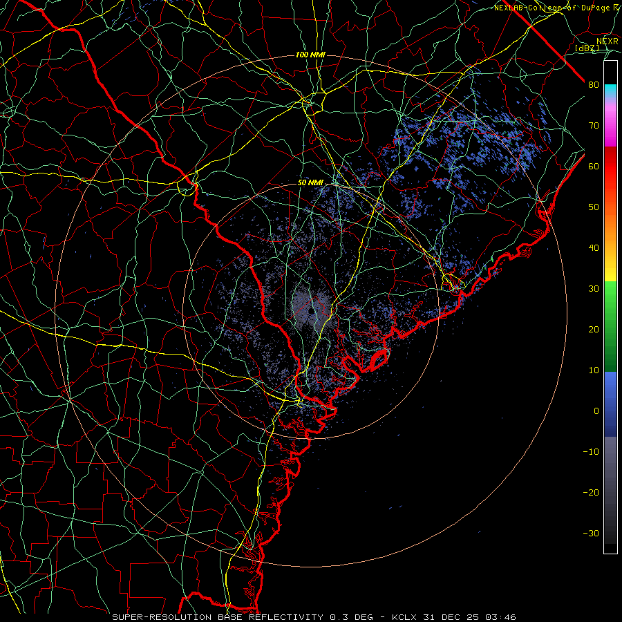
Task: Click the 30 value on the dBZ scale
Action: tap(594, 289)
